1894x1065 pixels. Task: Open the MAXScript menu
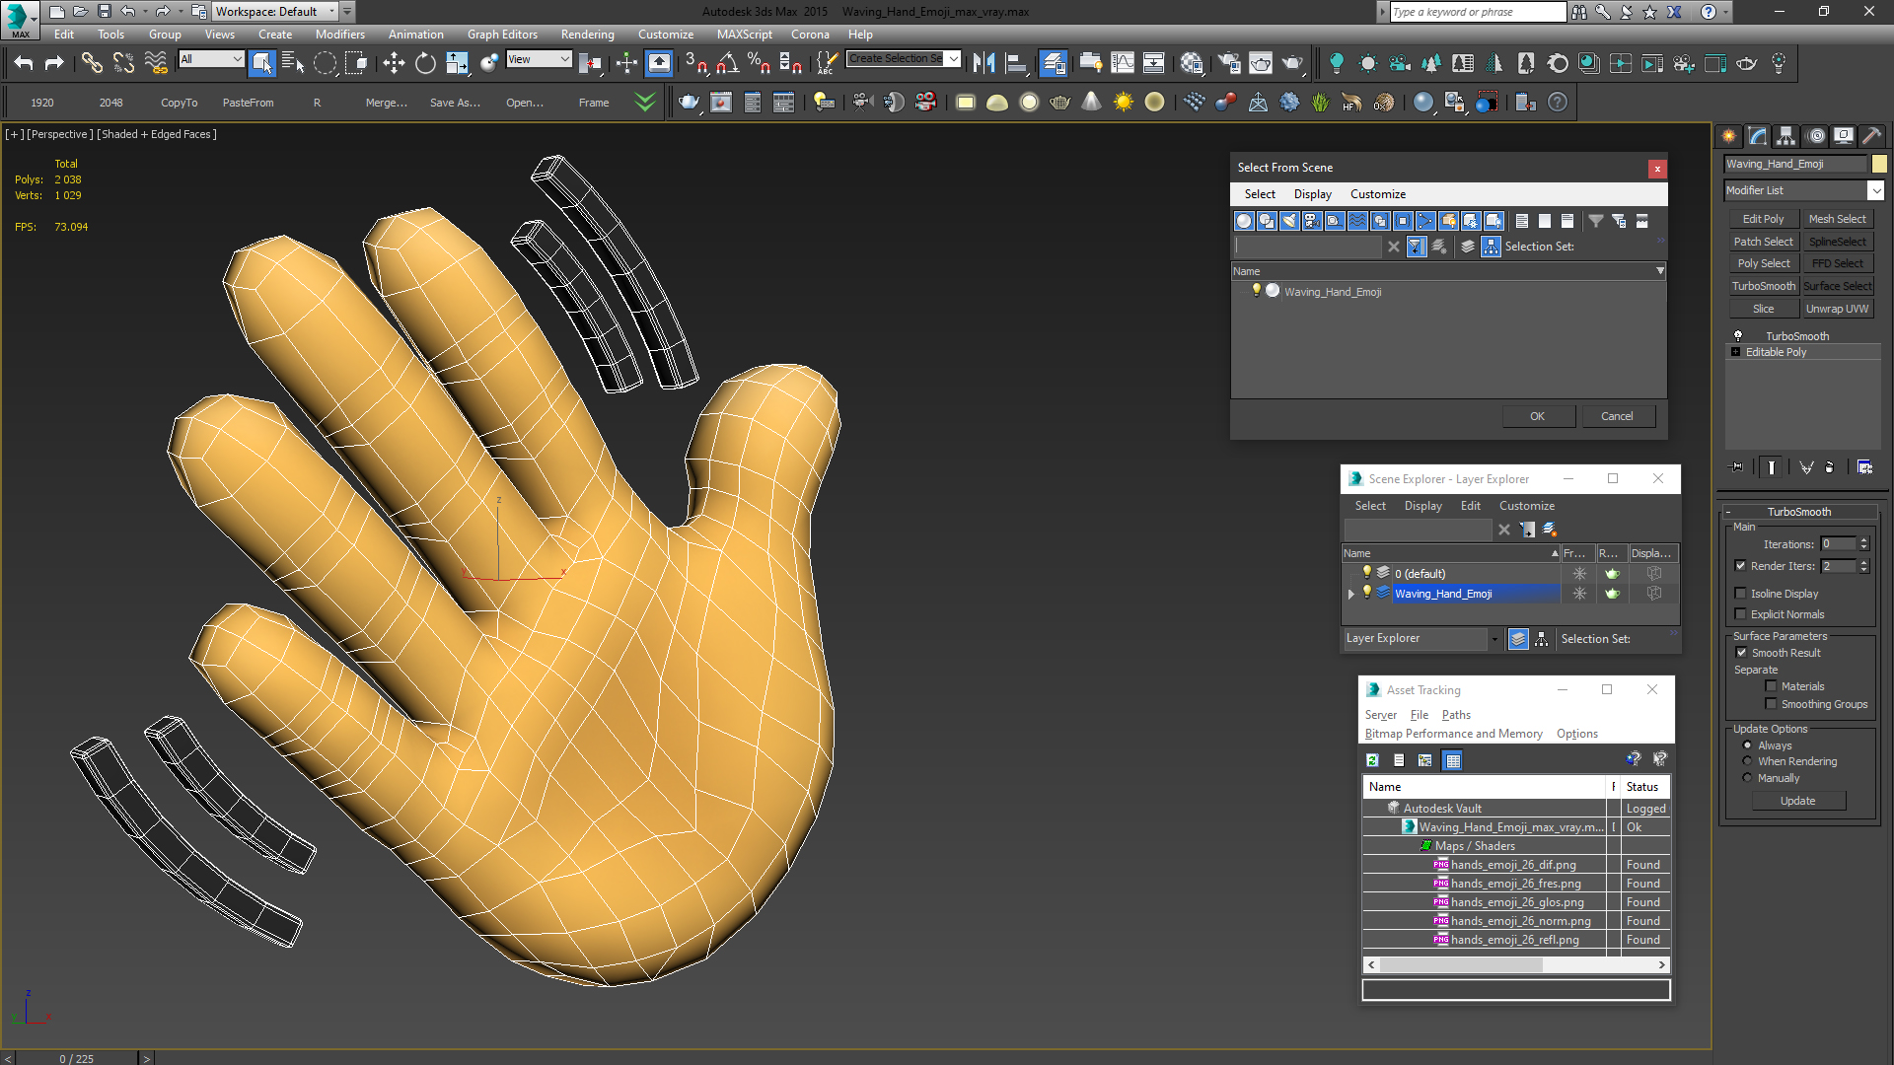(x=744, y=34)
